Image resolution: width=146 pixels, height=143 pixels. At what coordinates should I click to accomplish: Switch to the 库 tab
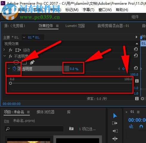pyautogui.click(x=69, y=112)
